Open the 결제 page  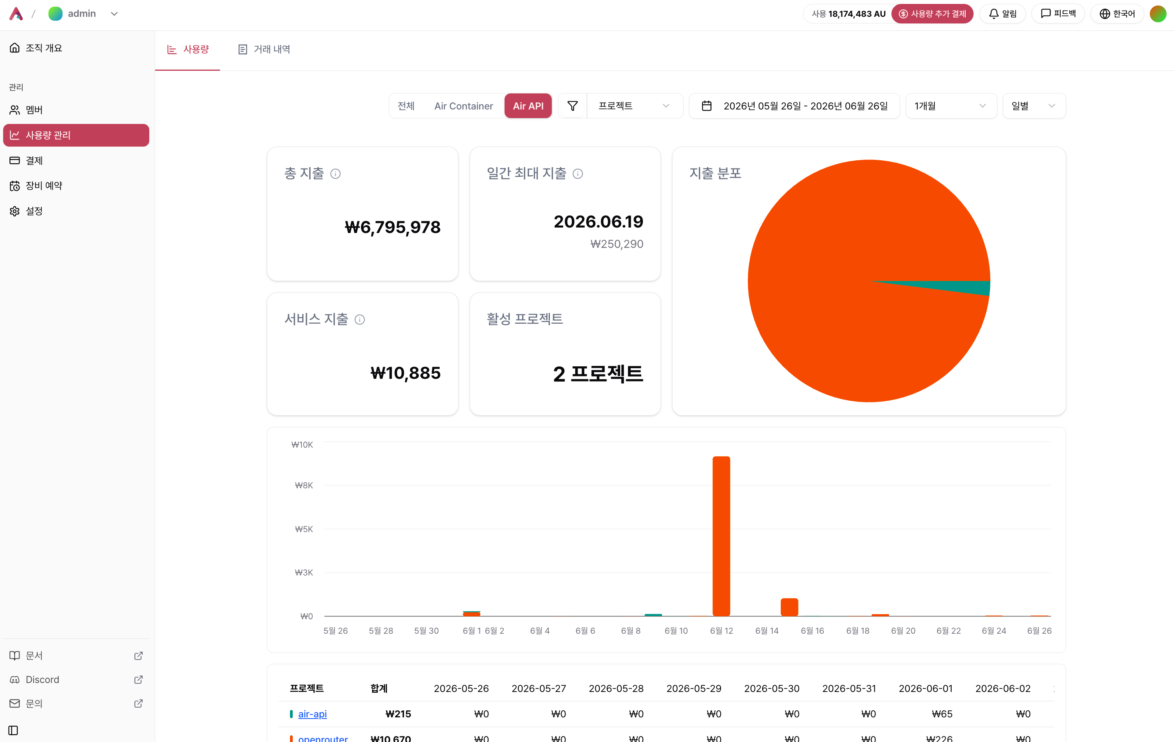(x=76, y=161)
